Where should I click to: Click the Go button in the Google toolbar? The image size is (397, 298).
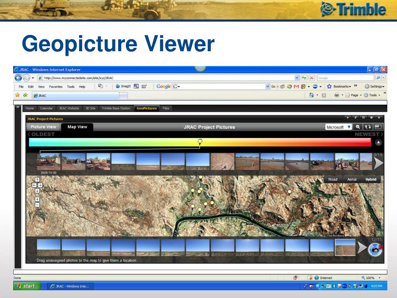[273, 87]
